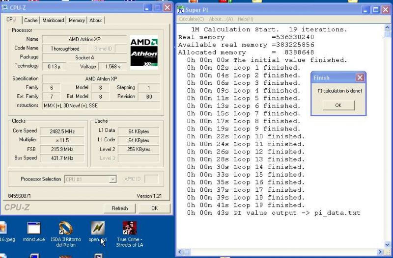
Task: Click the AMD Athlon XP logo
Action: coord(144,52)
